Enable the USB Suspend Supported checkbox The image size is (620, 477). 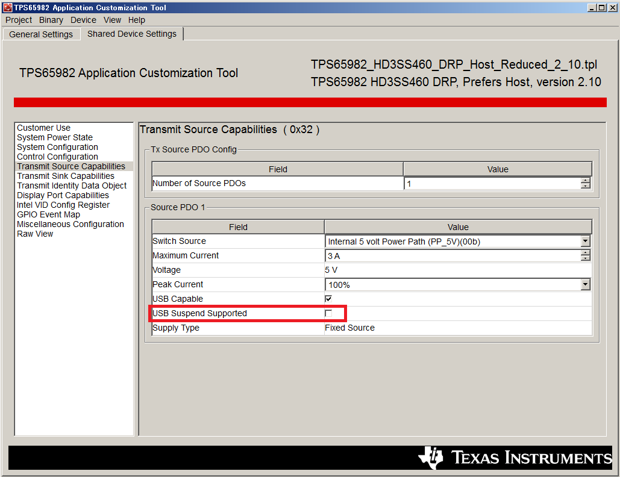click(328, 313)
